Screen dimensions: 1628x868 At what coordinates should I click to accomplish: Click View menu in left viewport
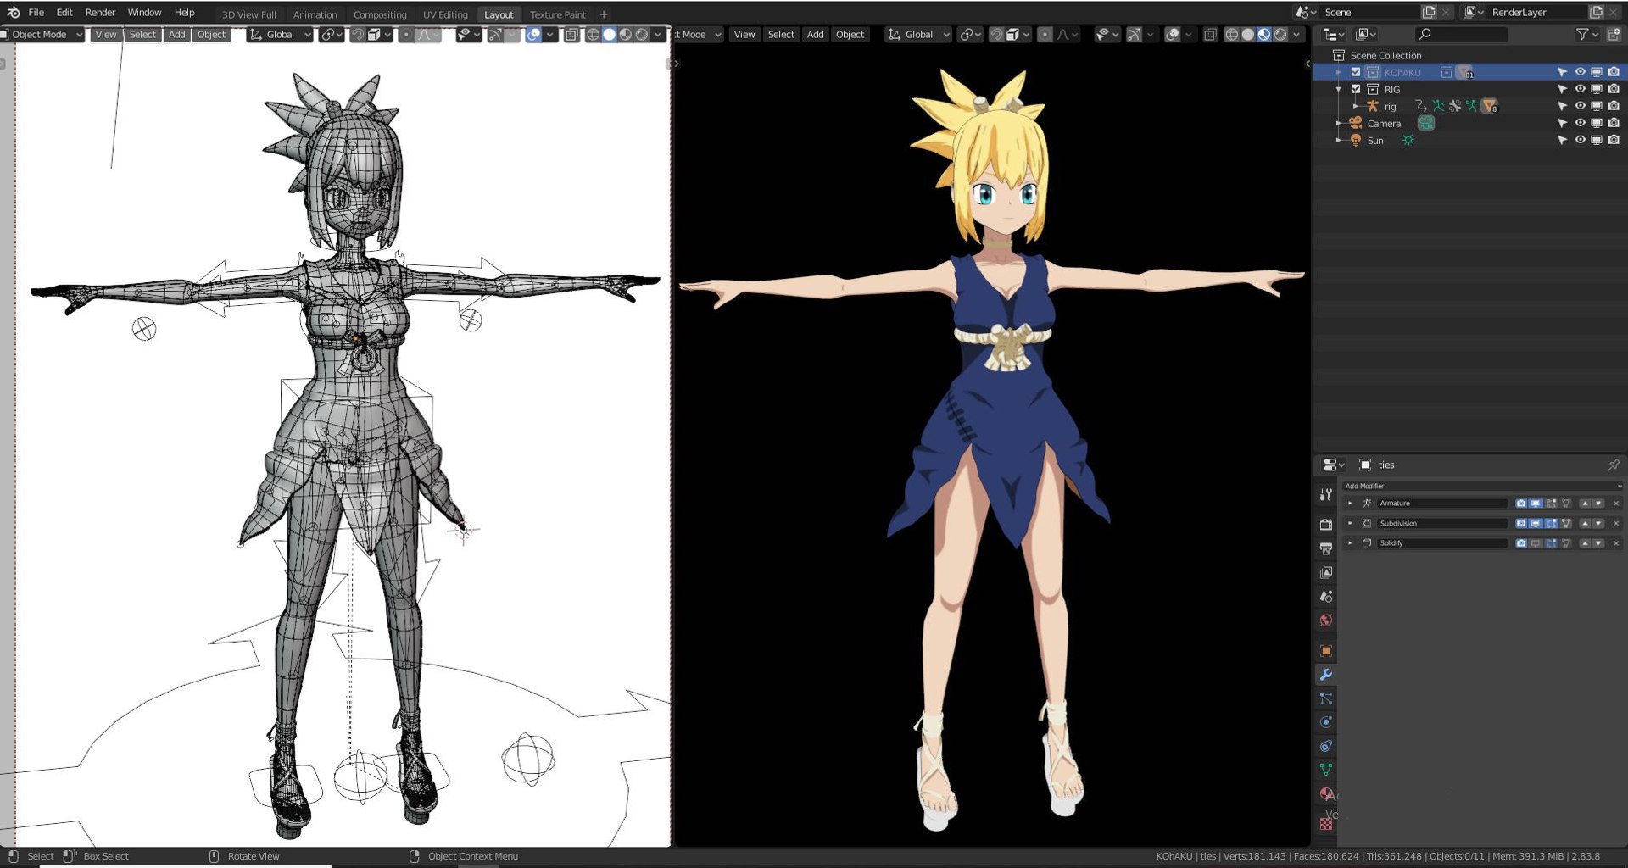click(x=106, y=35)
